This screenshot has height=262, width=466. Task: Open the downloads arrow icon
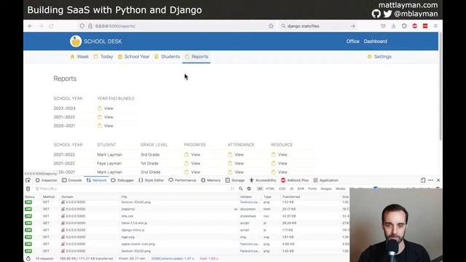pyautogui.click(x=393, y=26)
